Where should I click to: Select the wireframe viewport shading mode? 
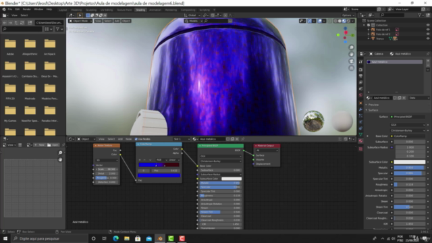click(x=335, y=21)
